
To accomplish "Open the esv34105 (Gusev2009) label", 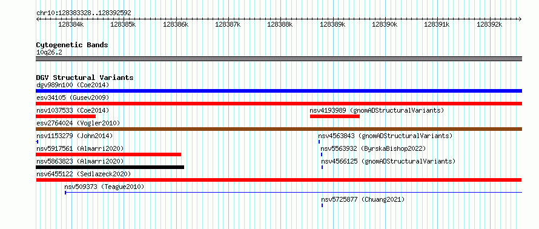I will (x=73, y=98).
